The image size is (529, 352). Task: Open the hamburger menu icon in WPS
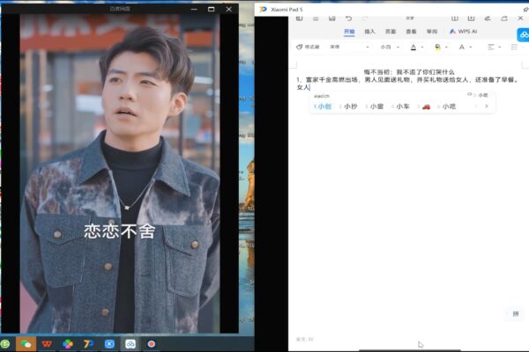click(316, 18)
